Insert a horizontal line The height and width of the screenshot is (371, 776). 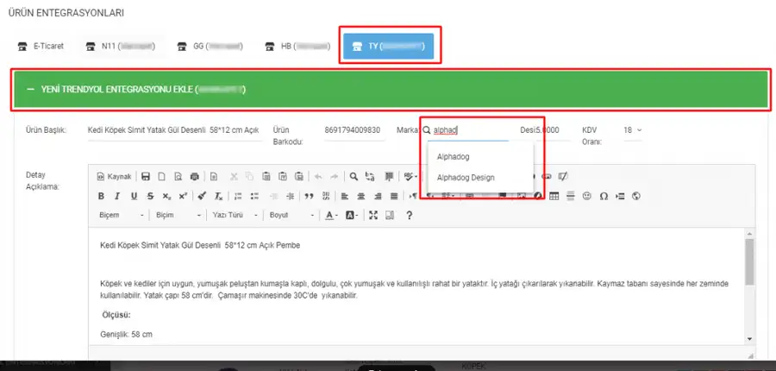coord(571,196)
